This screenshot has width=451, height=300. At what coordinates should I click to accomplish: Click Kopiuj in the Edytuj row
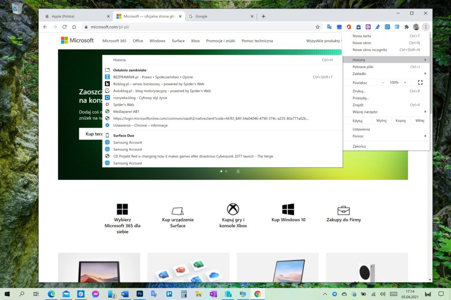[400, 121]
